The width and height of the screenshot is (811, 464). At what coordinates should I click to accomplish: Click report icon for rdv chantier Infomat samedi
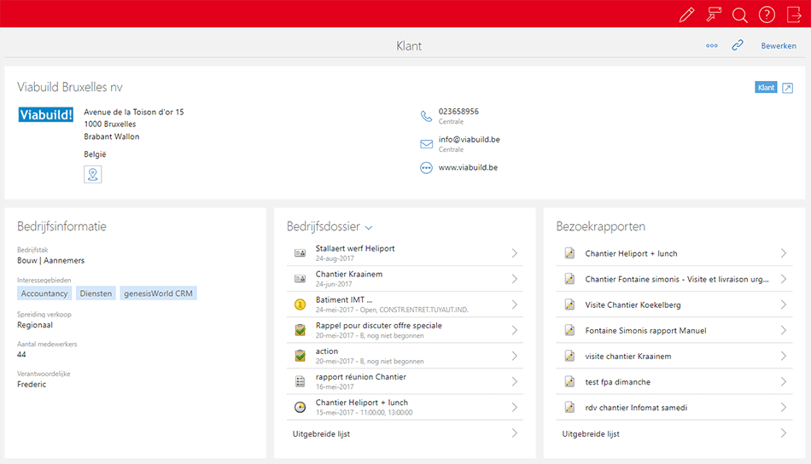[x=569, y=408]
